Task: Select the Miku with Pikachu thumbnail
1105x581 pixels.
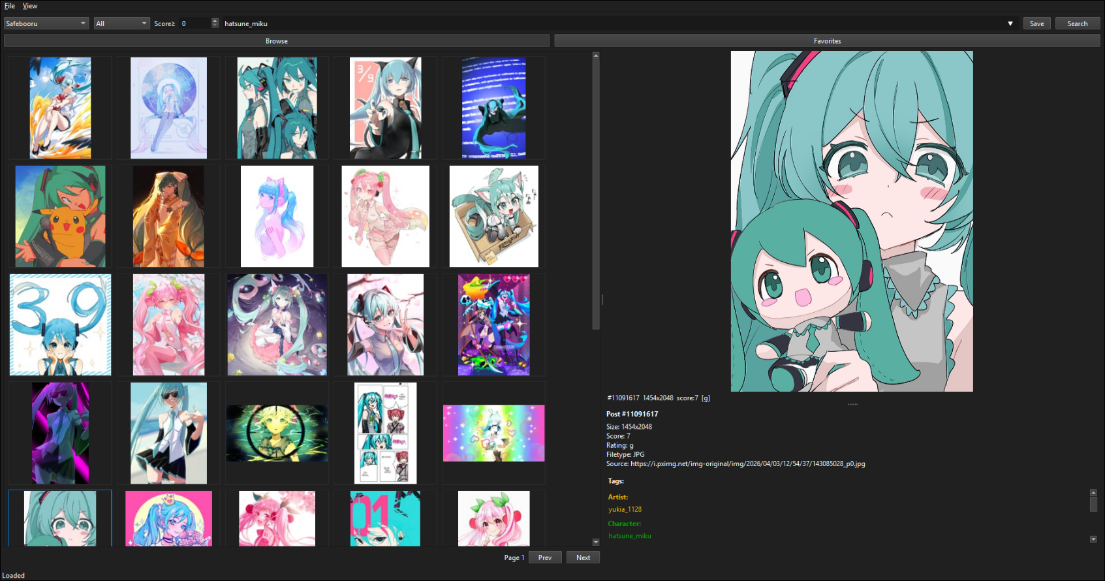Action: click(60, 216)
